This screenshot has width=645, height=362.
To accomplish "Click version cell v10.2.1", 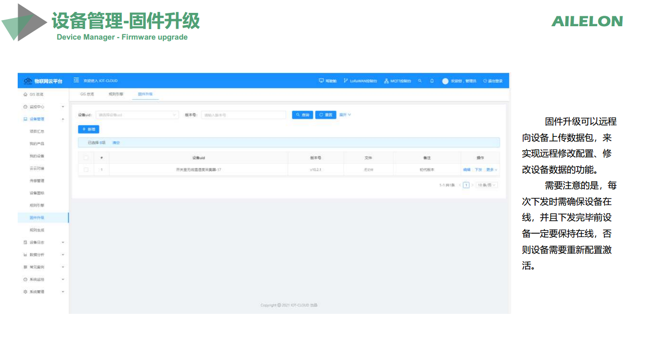I will (315, 170).
